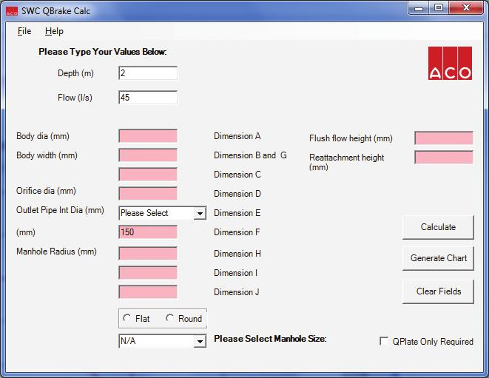Open the File menu
This screenshot has width=489, height=378.
tap(24, 31)
